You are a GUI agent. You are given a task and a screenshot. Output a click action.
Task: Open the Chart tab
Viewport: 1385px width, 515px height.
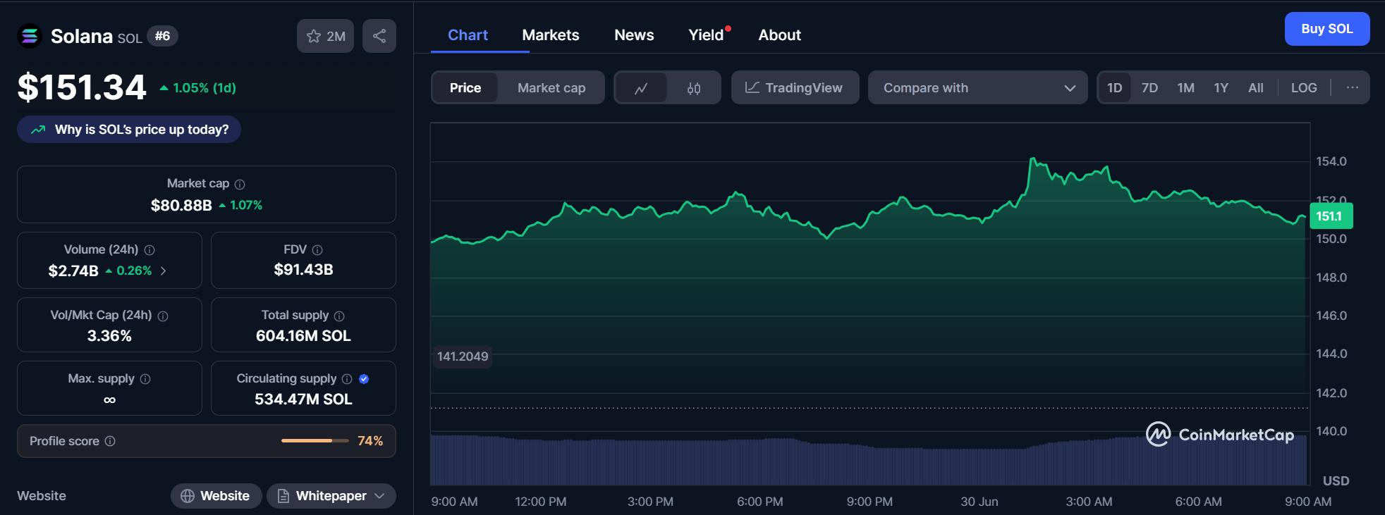[468, 35]
